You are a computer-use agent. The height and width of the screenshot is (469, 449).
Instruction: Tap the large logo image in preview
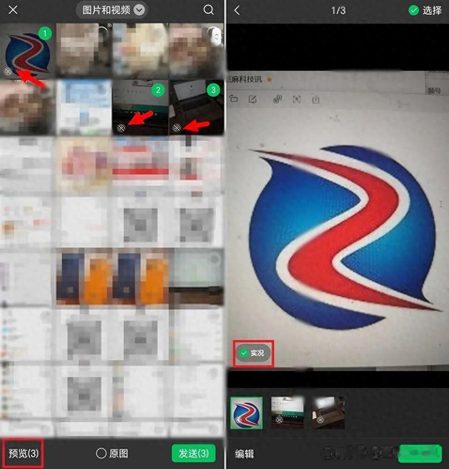(337, 225)
